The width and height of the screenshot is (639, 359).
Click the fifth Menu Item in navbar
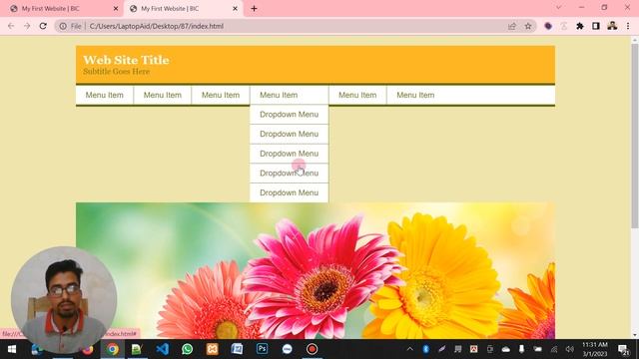point(357,95)
